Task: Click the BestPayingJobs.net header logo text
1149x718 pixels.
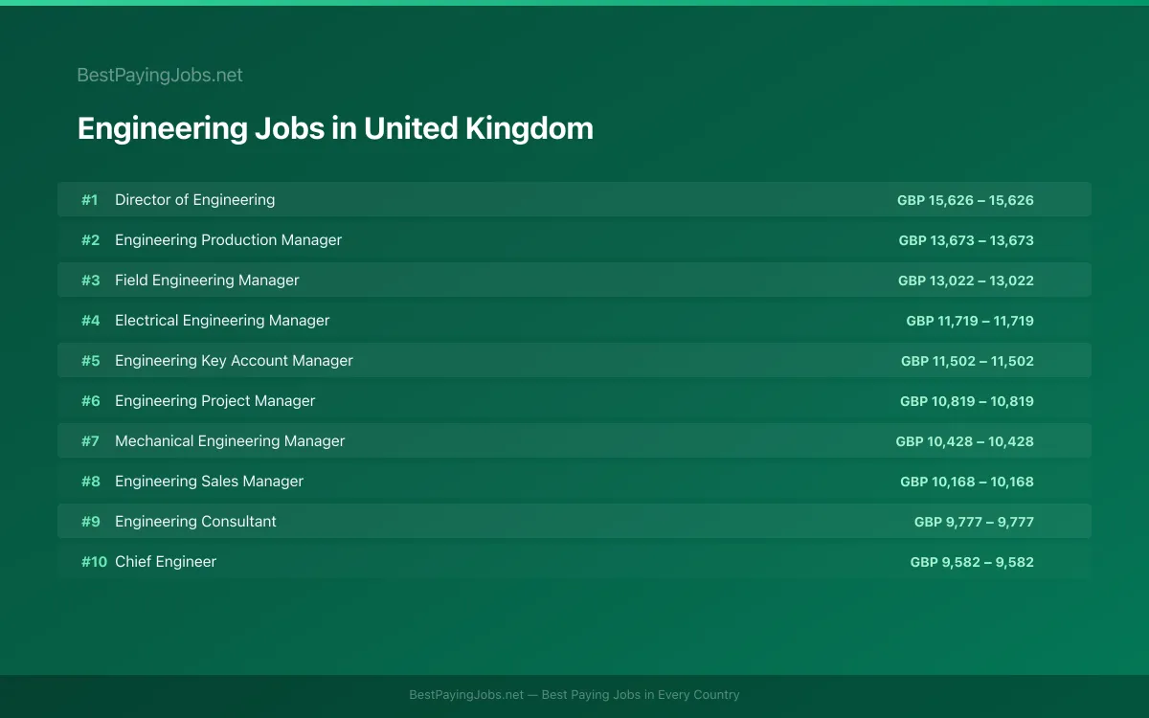Action: [x=160, y=75]
